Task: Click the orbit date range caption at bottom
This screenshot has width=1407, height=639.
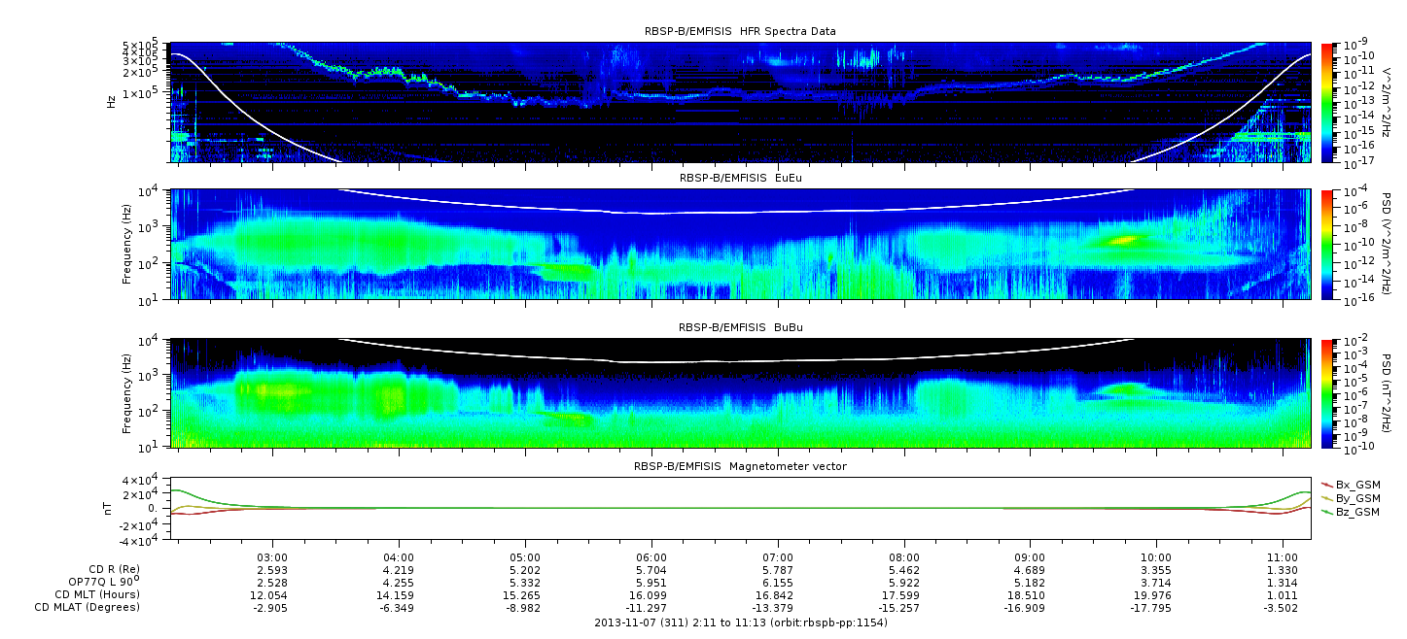Action: tap(740, 622)
